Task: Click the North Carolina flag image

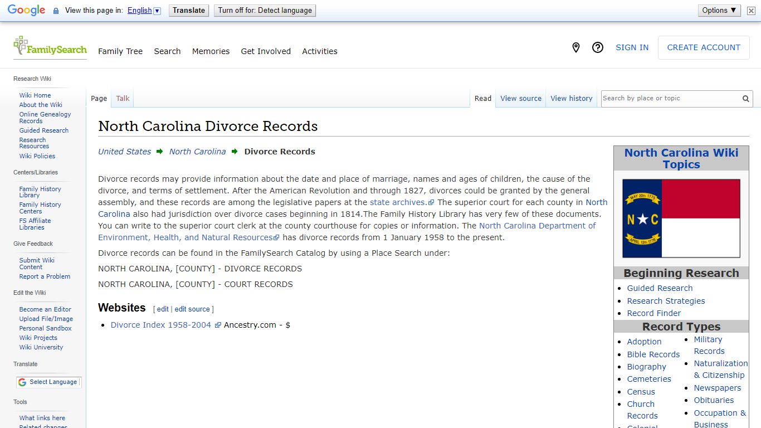Action: pos(681,218)
